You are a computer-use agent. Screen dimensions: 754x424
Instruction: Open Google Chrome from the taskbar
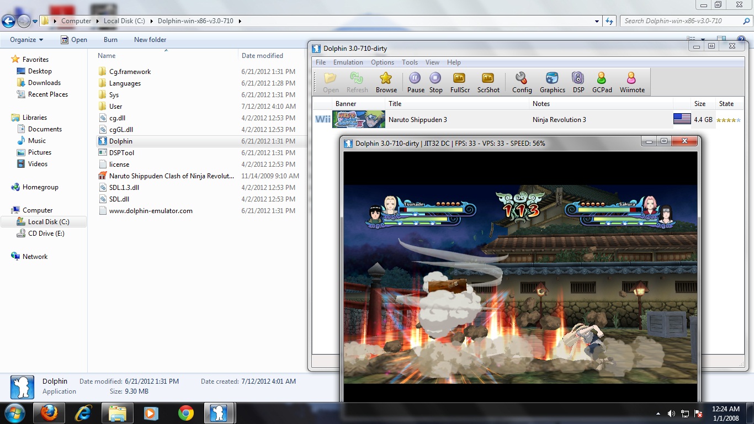186,413
